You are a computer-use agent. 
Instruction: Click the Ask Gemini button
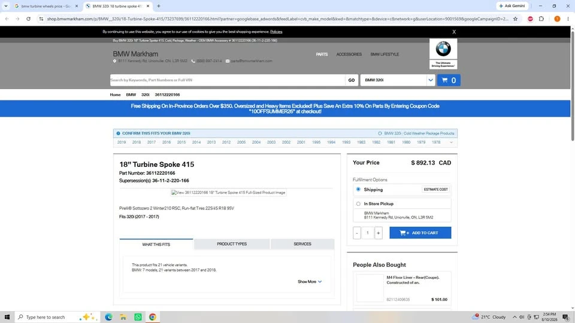tap(512, 6)
